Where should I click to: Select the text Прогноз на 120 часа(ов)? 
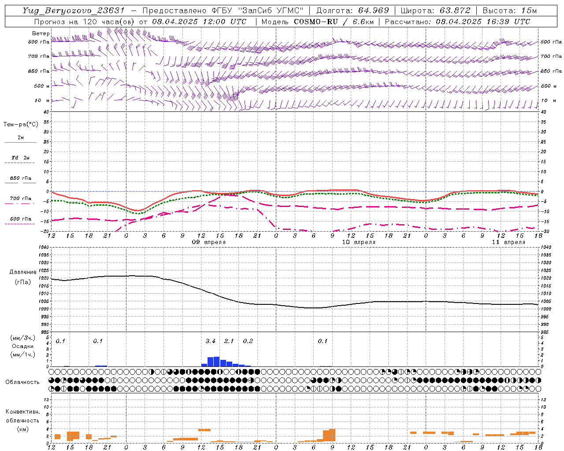point(85,22)
